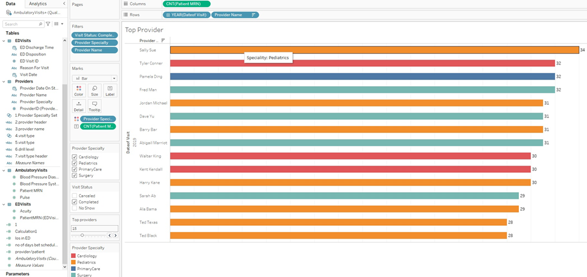The width and height of the screenshot is (587, 277).
Task: Open the Color marks card
Action: (79, 90)
